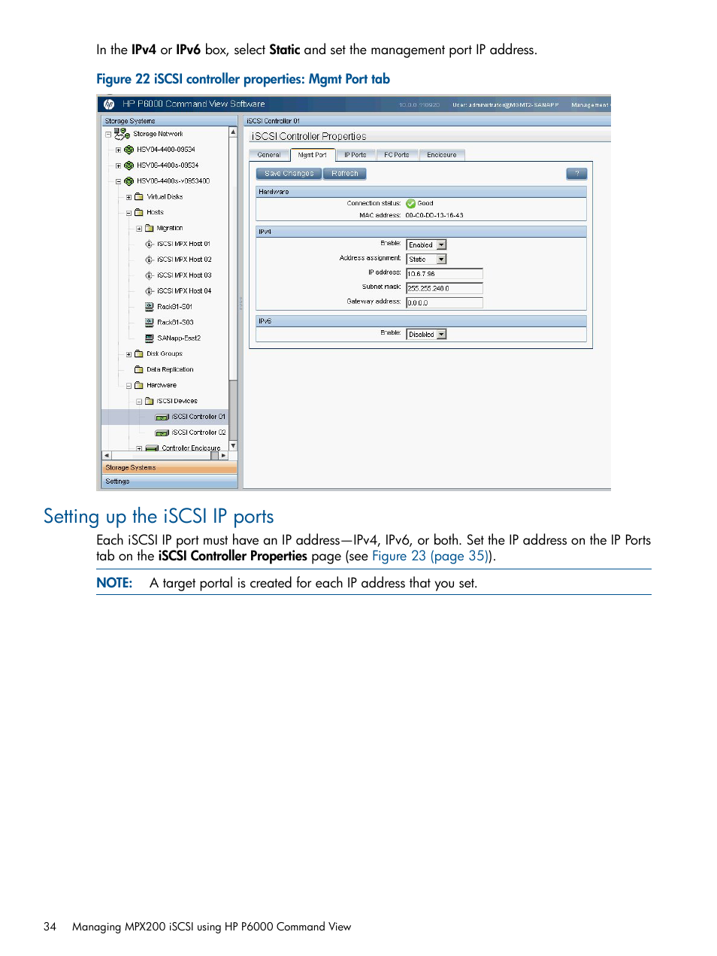Image resolution: width=717 pixels, height=956 pixels.
Task: Collapse the Hosts node
Action: pyautogui.click(x=129, y=214)
